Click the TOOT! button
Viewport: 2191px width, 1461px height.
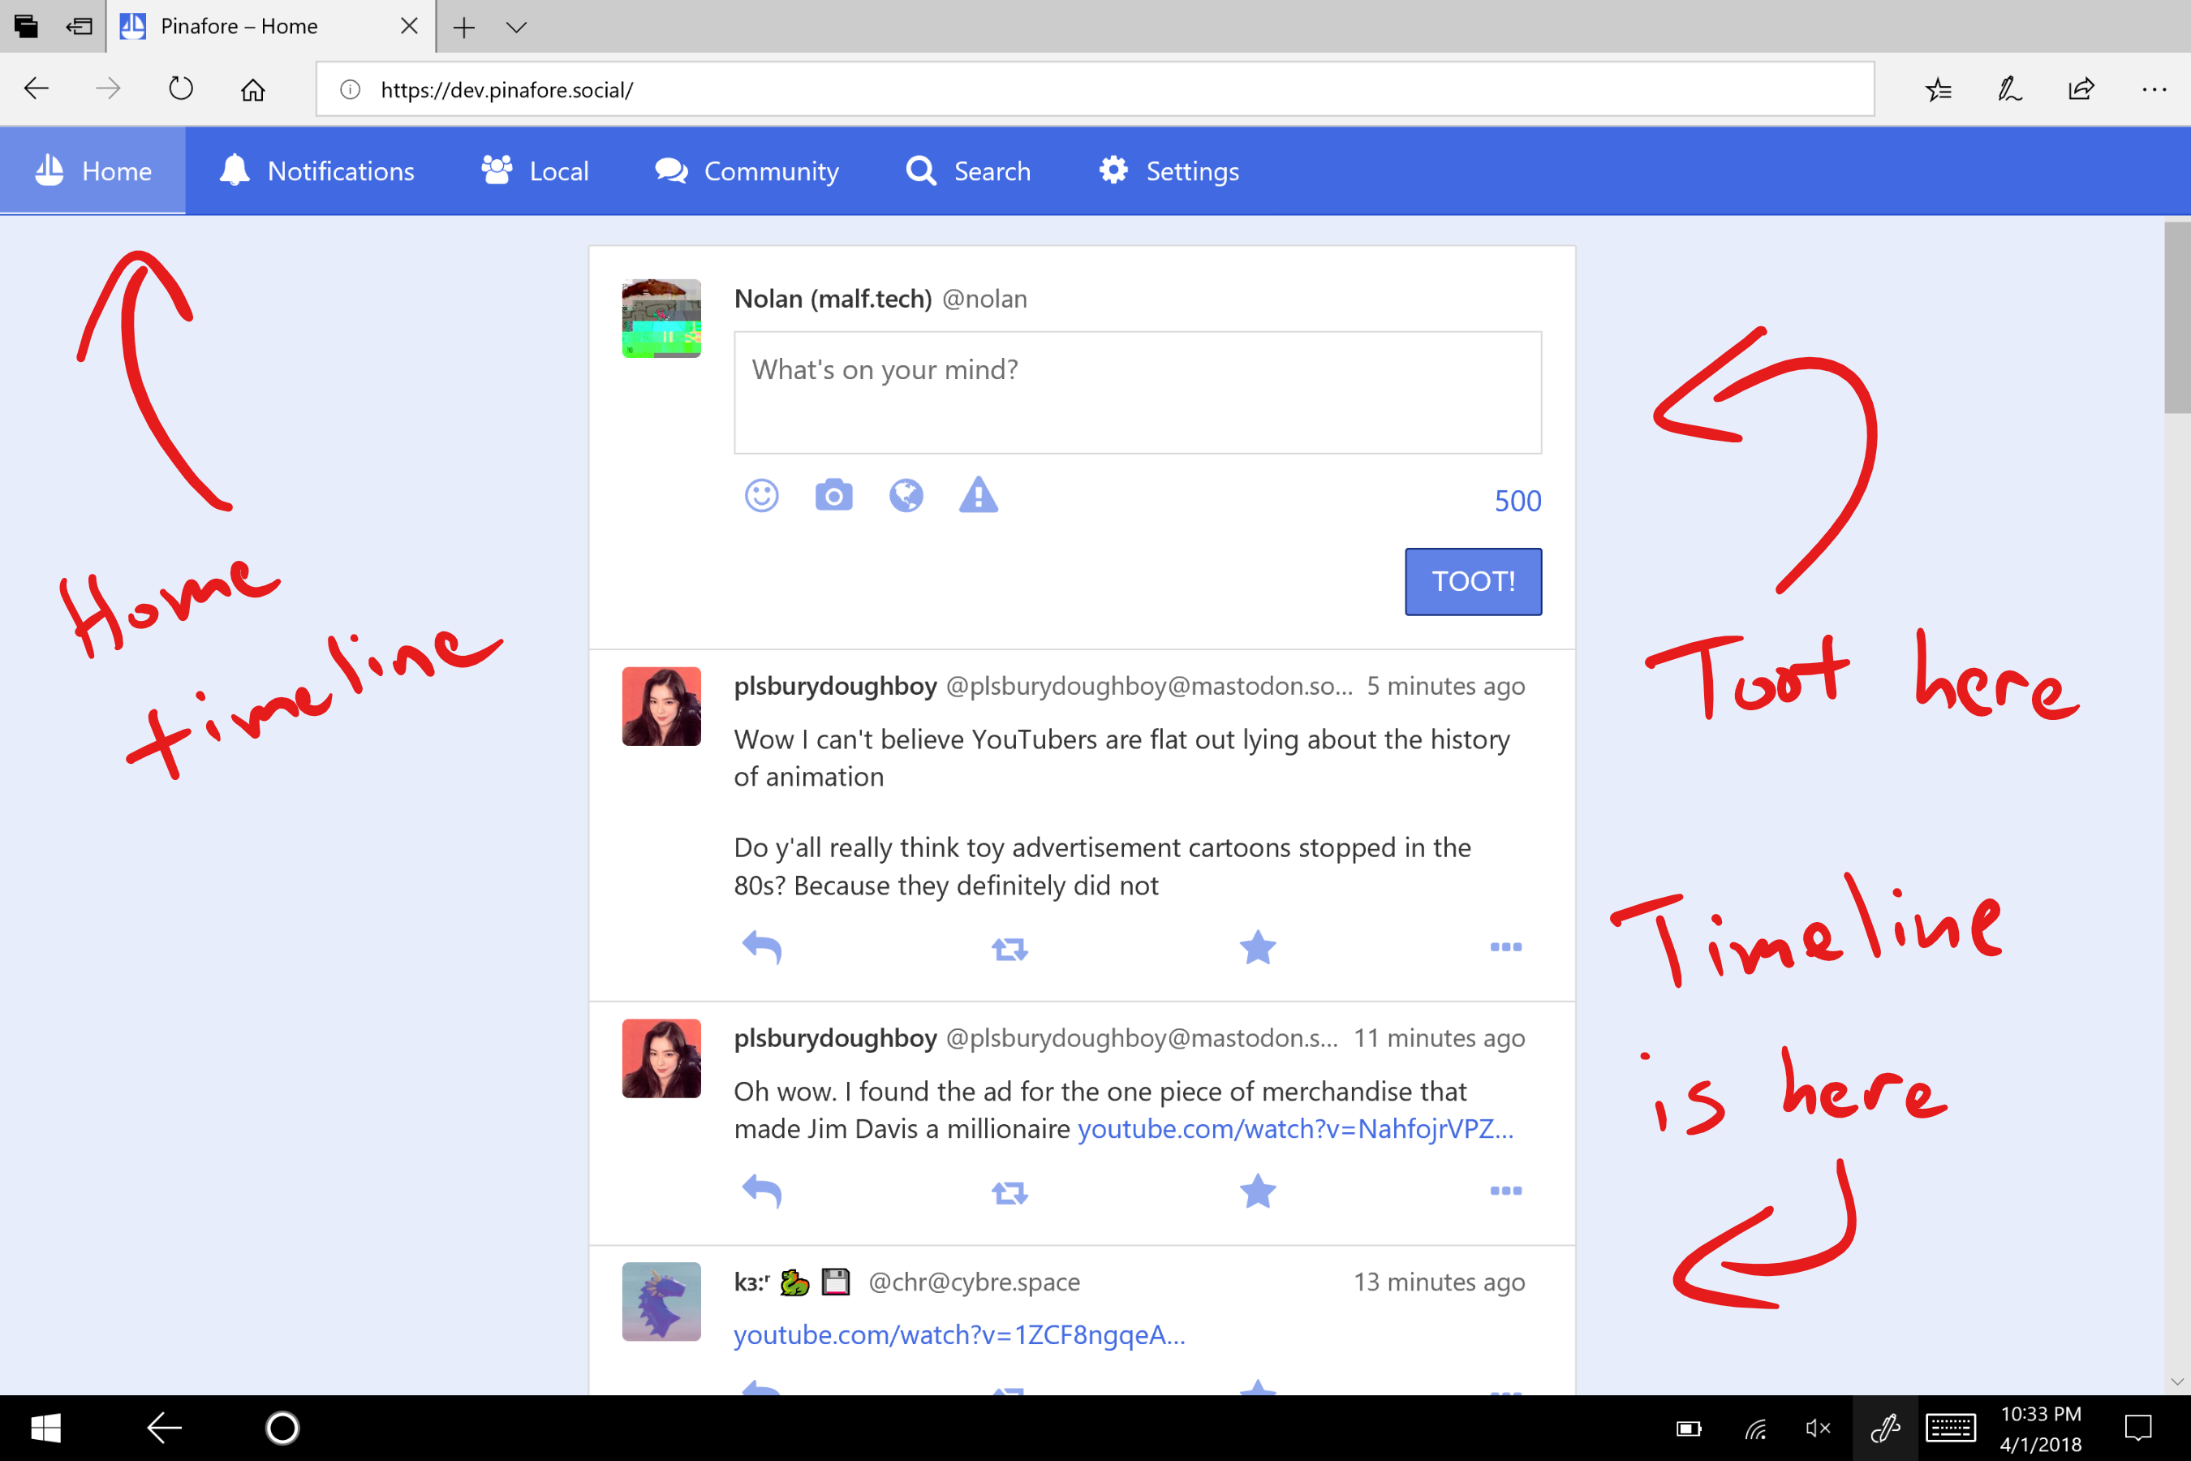pyautogui.click(x=1473, y=581)
